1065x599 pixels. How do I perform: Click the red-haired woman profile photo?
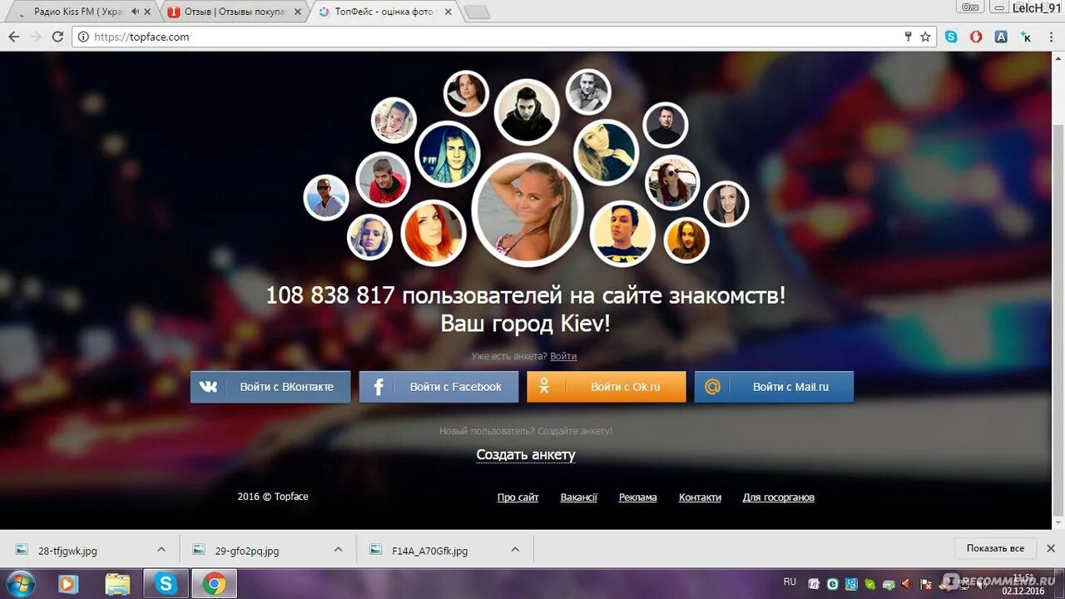tap(433, 233)
